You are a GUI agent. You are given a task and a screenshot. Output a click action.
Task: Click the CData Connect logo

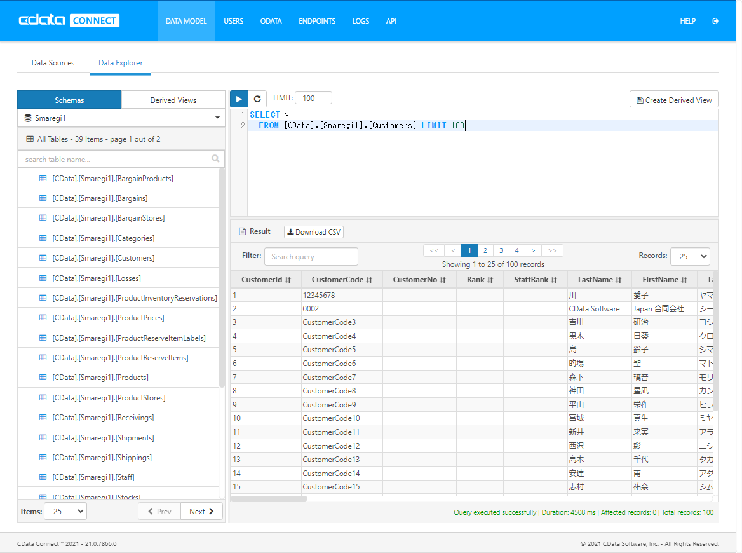tap(69, 20)
